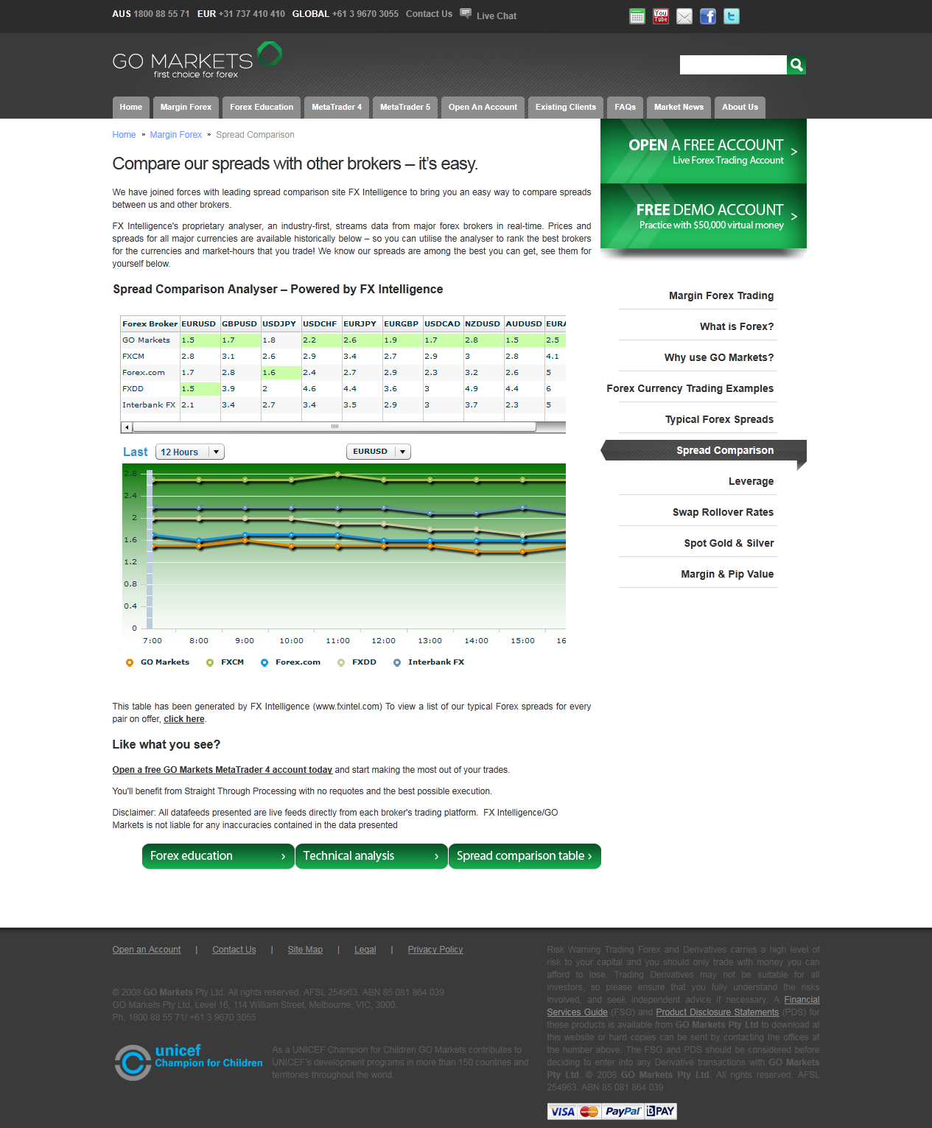Select the MetaTrader 5 nav tab

click(x=405, y=107)
